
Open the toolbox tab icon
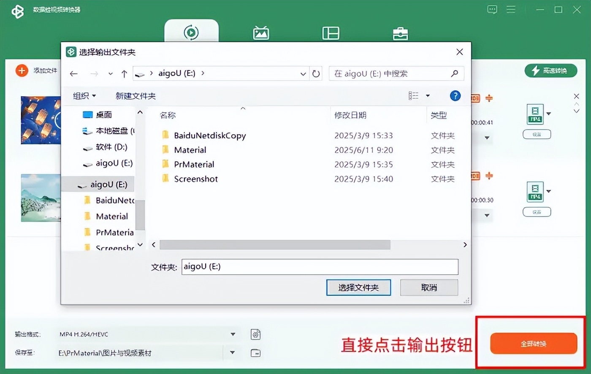click(399, 33)
